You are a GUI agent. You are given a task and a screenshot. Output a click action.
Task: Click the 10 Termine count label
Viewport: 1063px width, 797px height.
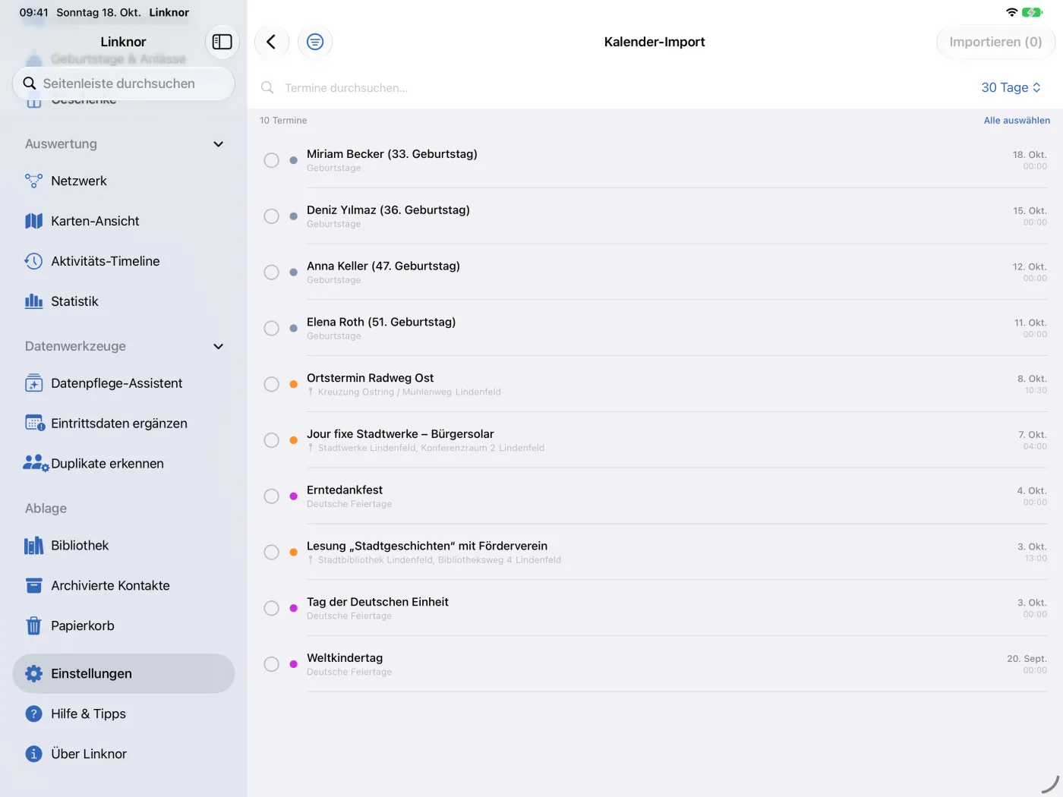tap(283, 120)
